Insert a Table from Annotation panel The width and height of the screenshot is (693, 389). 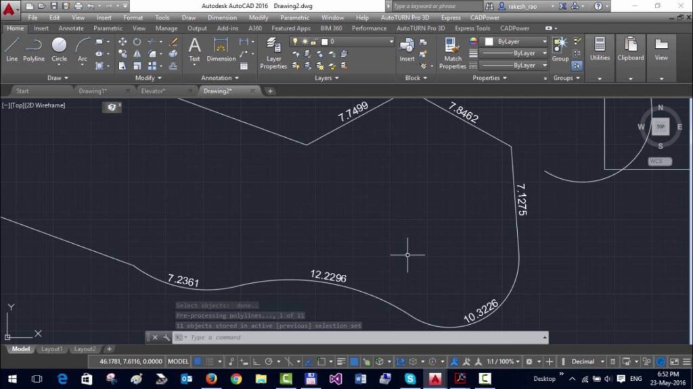tap(244, 66)
